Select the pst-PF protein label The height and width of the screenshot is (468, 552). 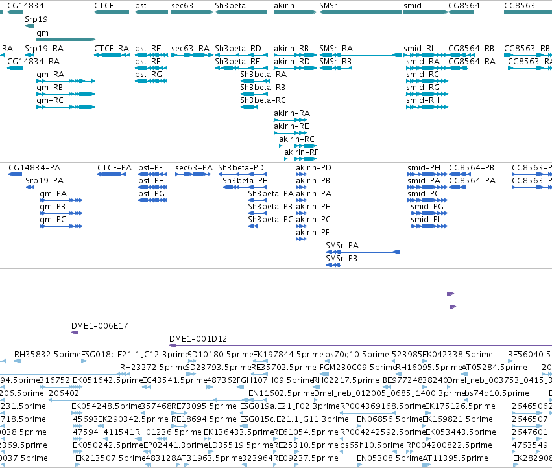150,168
